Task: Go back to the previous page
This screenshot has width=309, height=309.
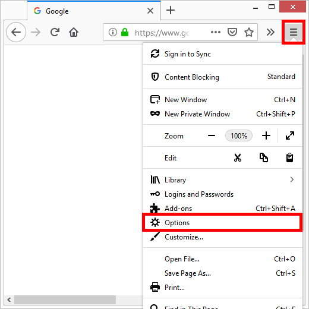Action: pyautogui.click(x=16, y=32)
